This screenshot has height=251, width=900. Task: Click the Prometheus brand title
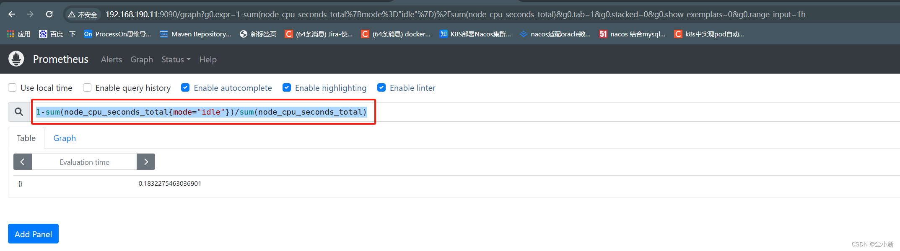click(x=61, y=59)
